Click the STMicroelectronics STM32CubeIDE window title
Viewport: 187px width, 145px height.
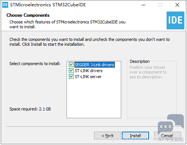[48, 5]
